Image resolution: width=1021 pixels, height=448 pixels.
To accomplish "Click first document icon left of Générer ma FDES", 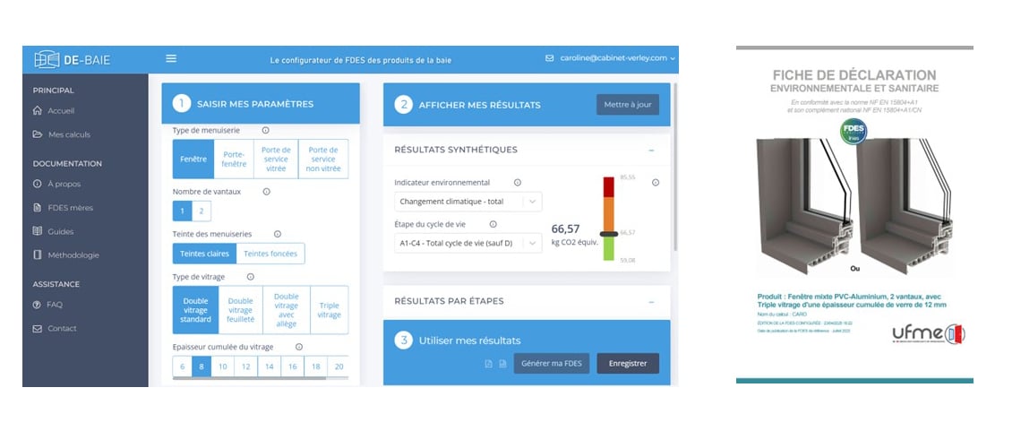I will 488,364.
